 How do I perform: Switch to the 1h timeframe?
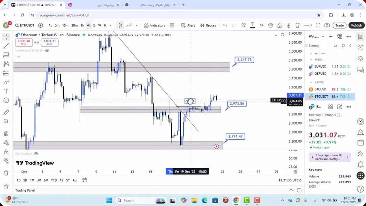[x=82, y=25]
